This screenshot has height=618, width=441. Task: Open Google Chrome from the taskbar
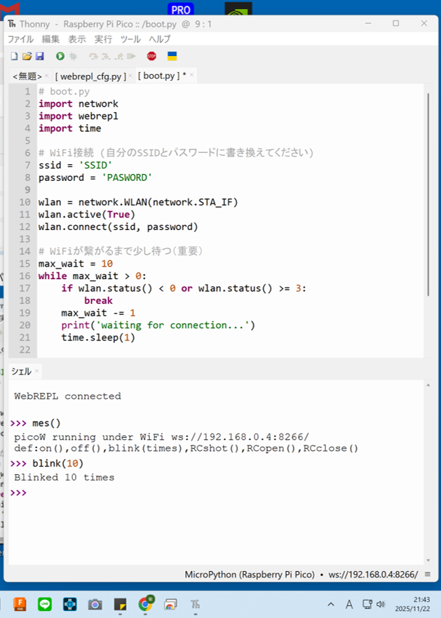coord(146,603)
